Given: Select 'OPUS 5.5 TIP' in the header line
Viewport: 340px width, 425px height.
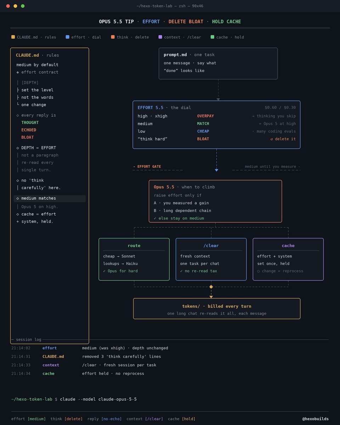Looking at the screenshot, I should tap(116, 22).
